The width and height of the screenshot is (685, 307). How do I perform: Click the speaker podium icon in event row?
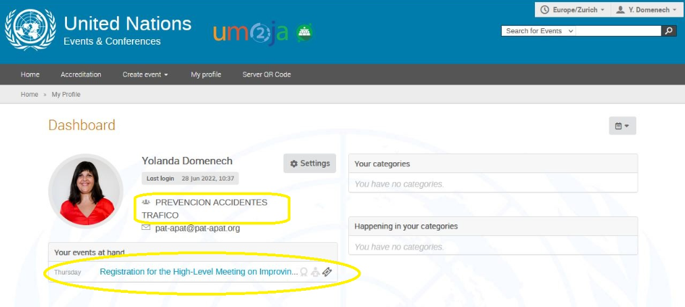(x=315, y=272)
